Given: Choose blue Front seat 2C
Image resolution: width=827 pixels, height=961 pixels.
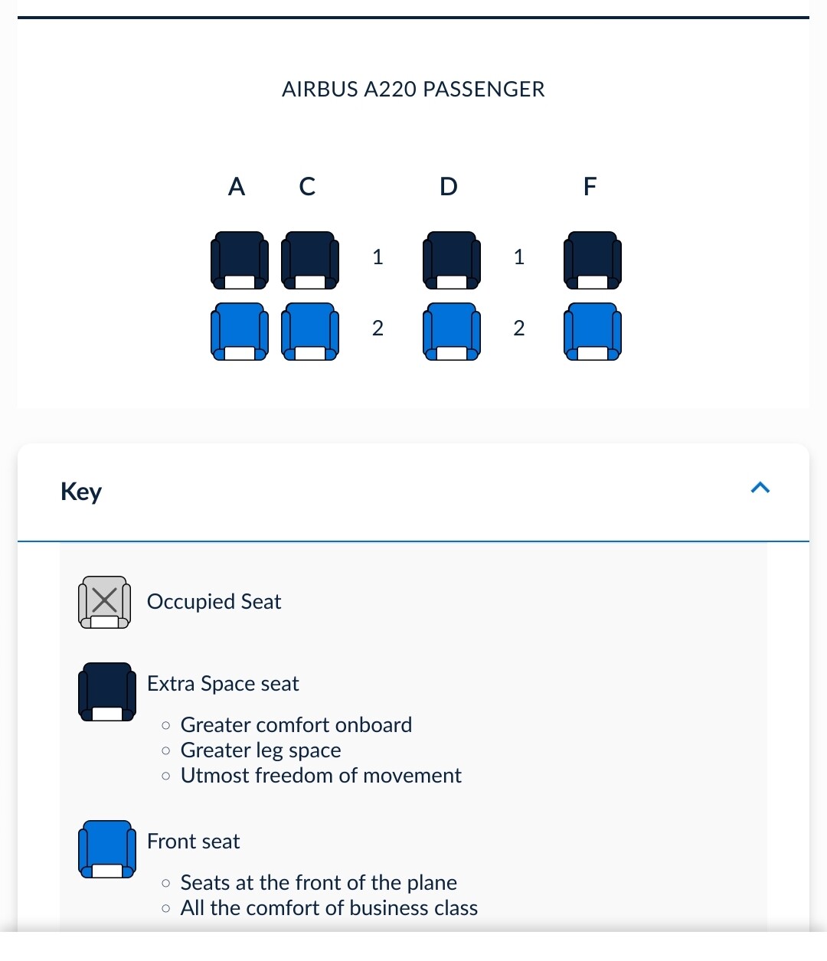Looking at the screenshot, I should point(310,332).
